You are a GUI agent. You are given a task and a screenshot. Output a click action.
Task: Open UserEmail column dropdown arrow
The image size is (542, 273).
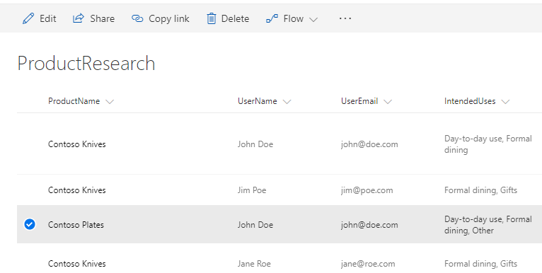click(388, 102)
